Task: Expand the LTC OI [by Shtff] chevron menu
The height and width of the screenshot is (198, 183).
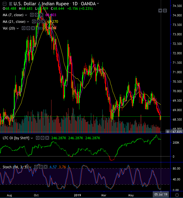Action: coord(32,138)
